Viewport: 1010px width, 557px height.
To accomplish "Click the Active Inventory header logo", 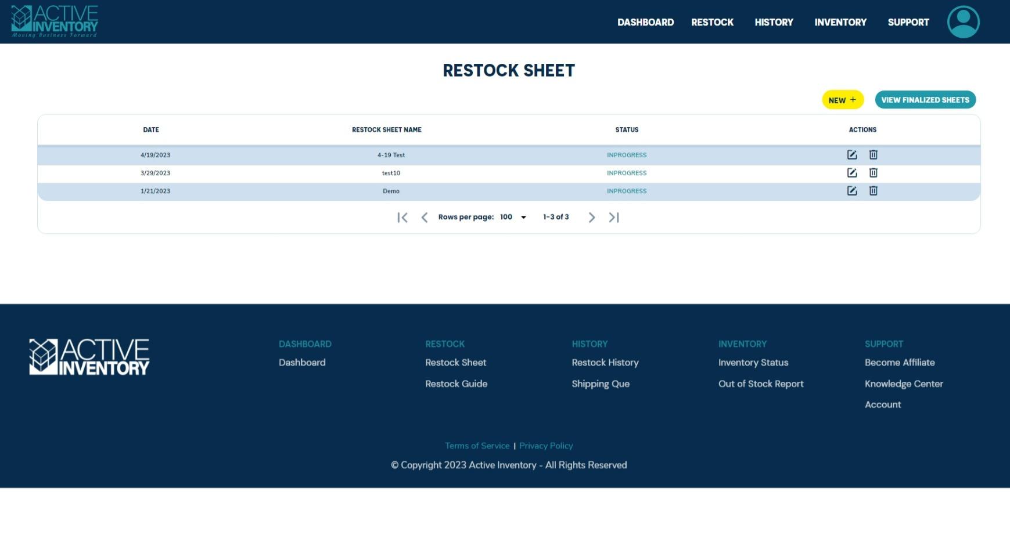I will (55, 22).
